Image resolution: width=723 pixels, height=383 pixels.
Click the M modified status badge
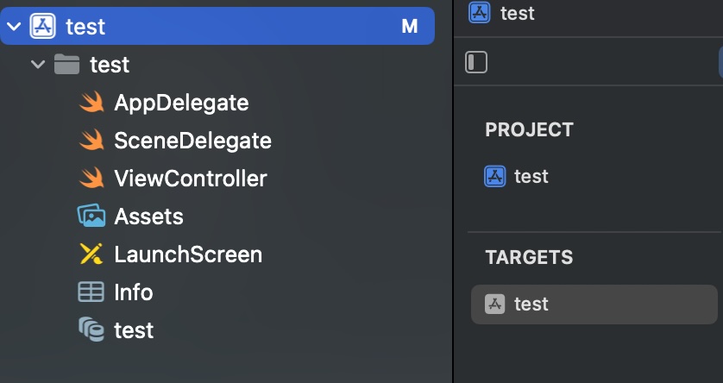410,27
